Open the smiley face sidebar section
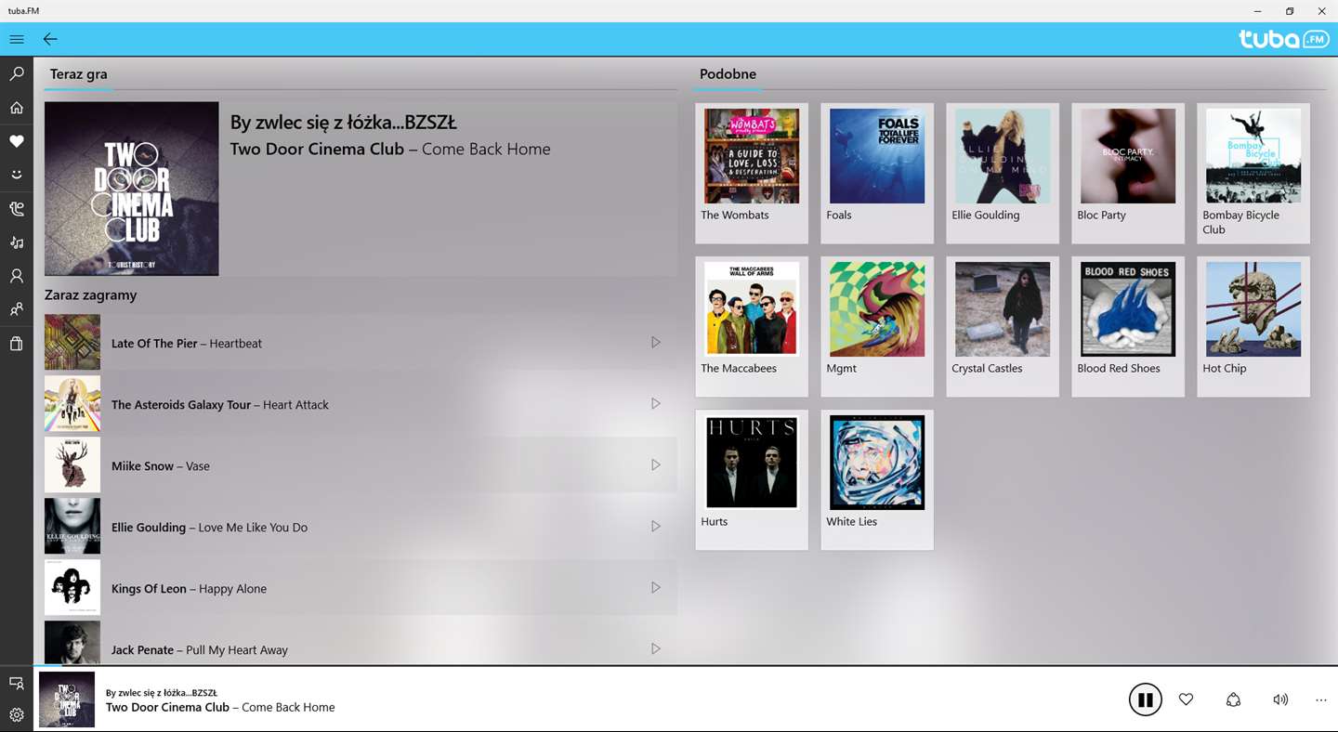The height and width of the screenshot is (732, 1338). 17,175
